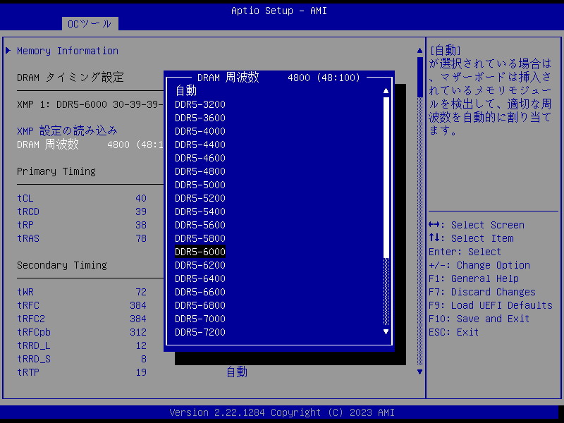Select the tRFCpb timing row
This screenshot has height=423, width=564.
(x=82, y=332)
